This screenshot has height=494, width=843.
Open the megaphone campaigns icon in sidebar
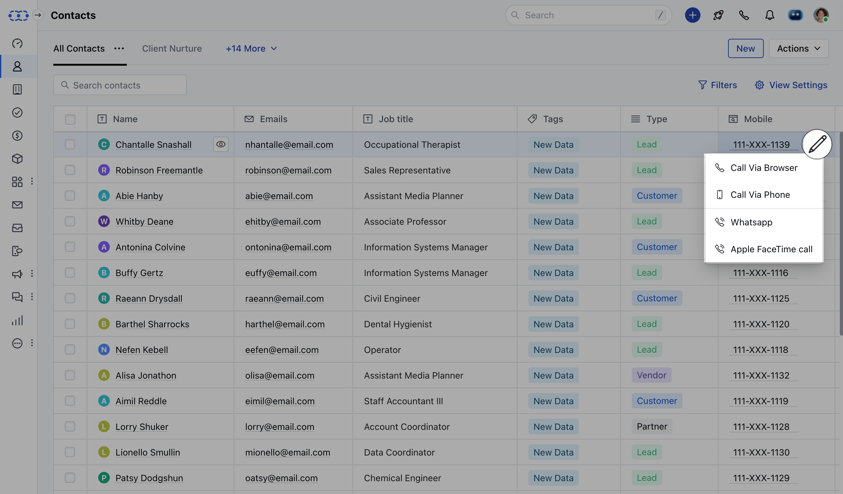pyautogui.click(x=17, y=274)
